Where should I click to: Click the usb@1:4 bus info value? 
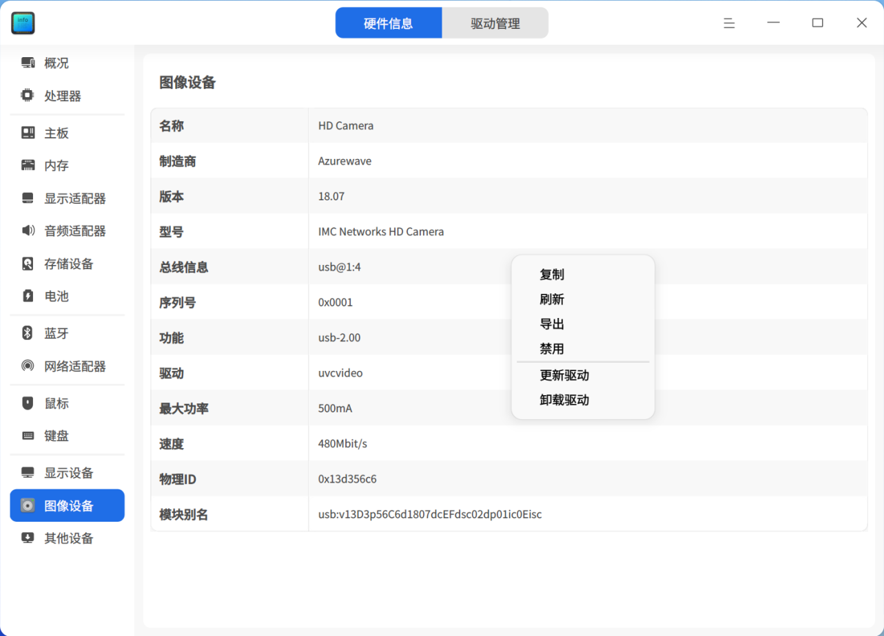click(x=339, y=267)
